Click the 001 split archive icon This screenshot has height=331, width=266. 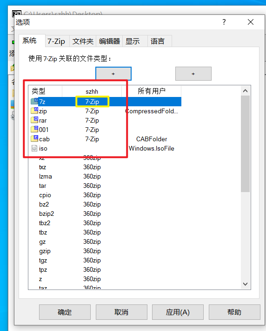pyautogui.click(x=34, y=129)
